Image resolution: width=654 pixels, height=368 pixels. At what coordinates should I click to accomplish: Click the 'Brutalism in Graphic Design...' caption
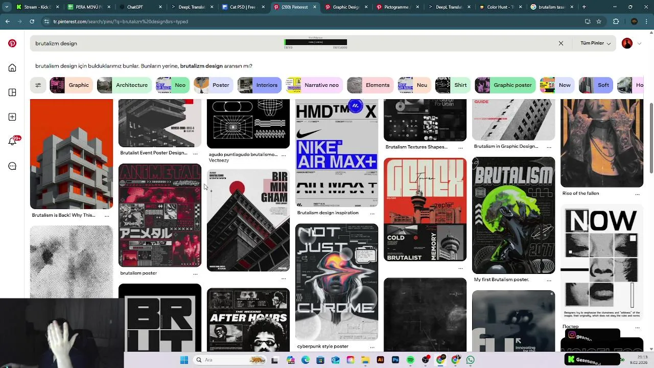(x=506, y=147)
